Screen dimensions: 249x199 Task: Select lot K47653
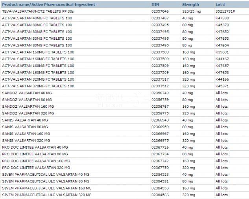click(x=222, y=39)
